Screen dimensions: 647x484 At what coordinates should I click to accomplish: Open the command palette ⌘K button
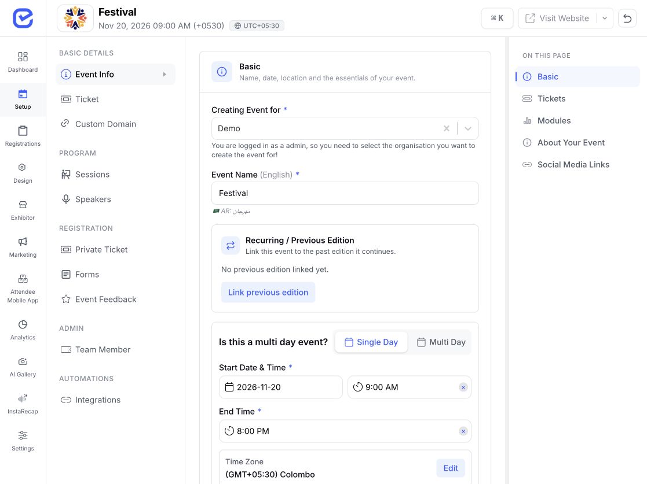(497, 18)
